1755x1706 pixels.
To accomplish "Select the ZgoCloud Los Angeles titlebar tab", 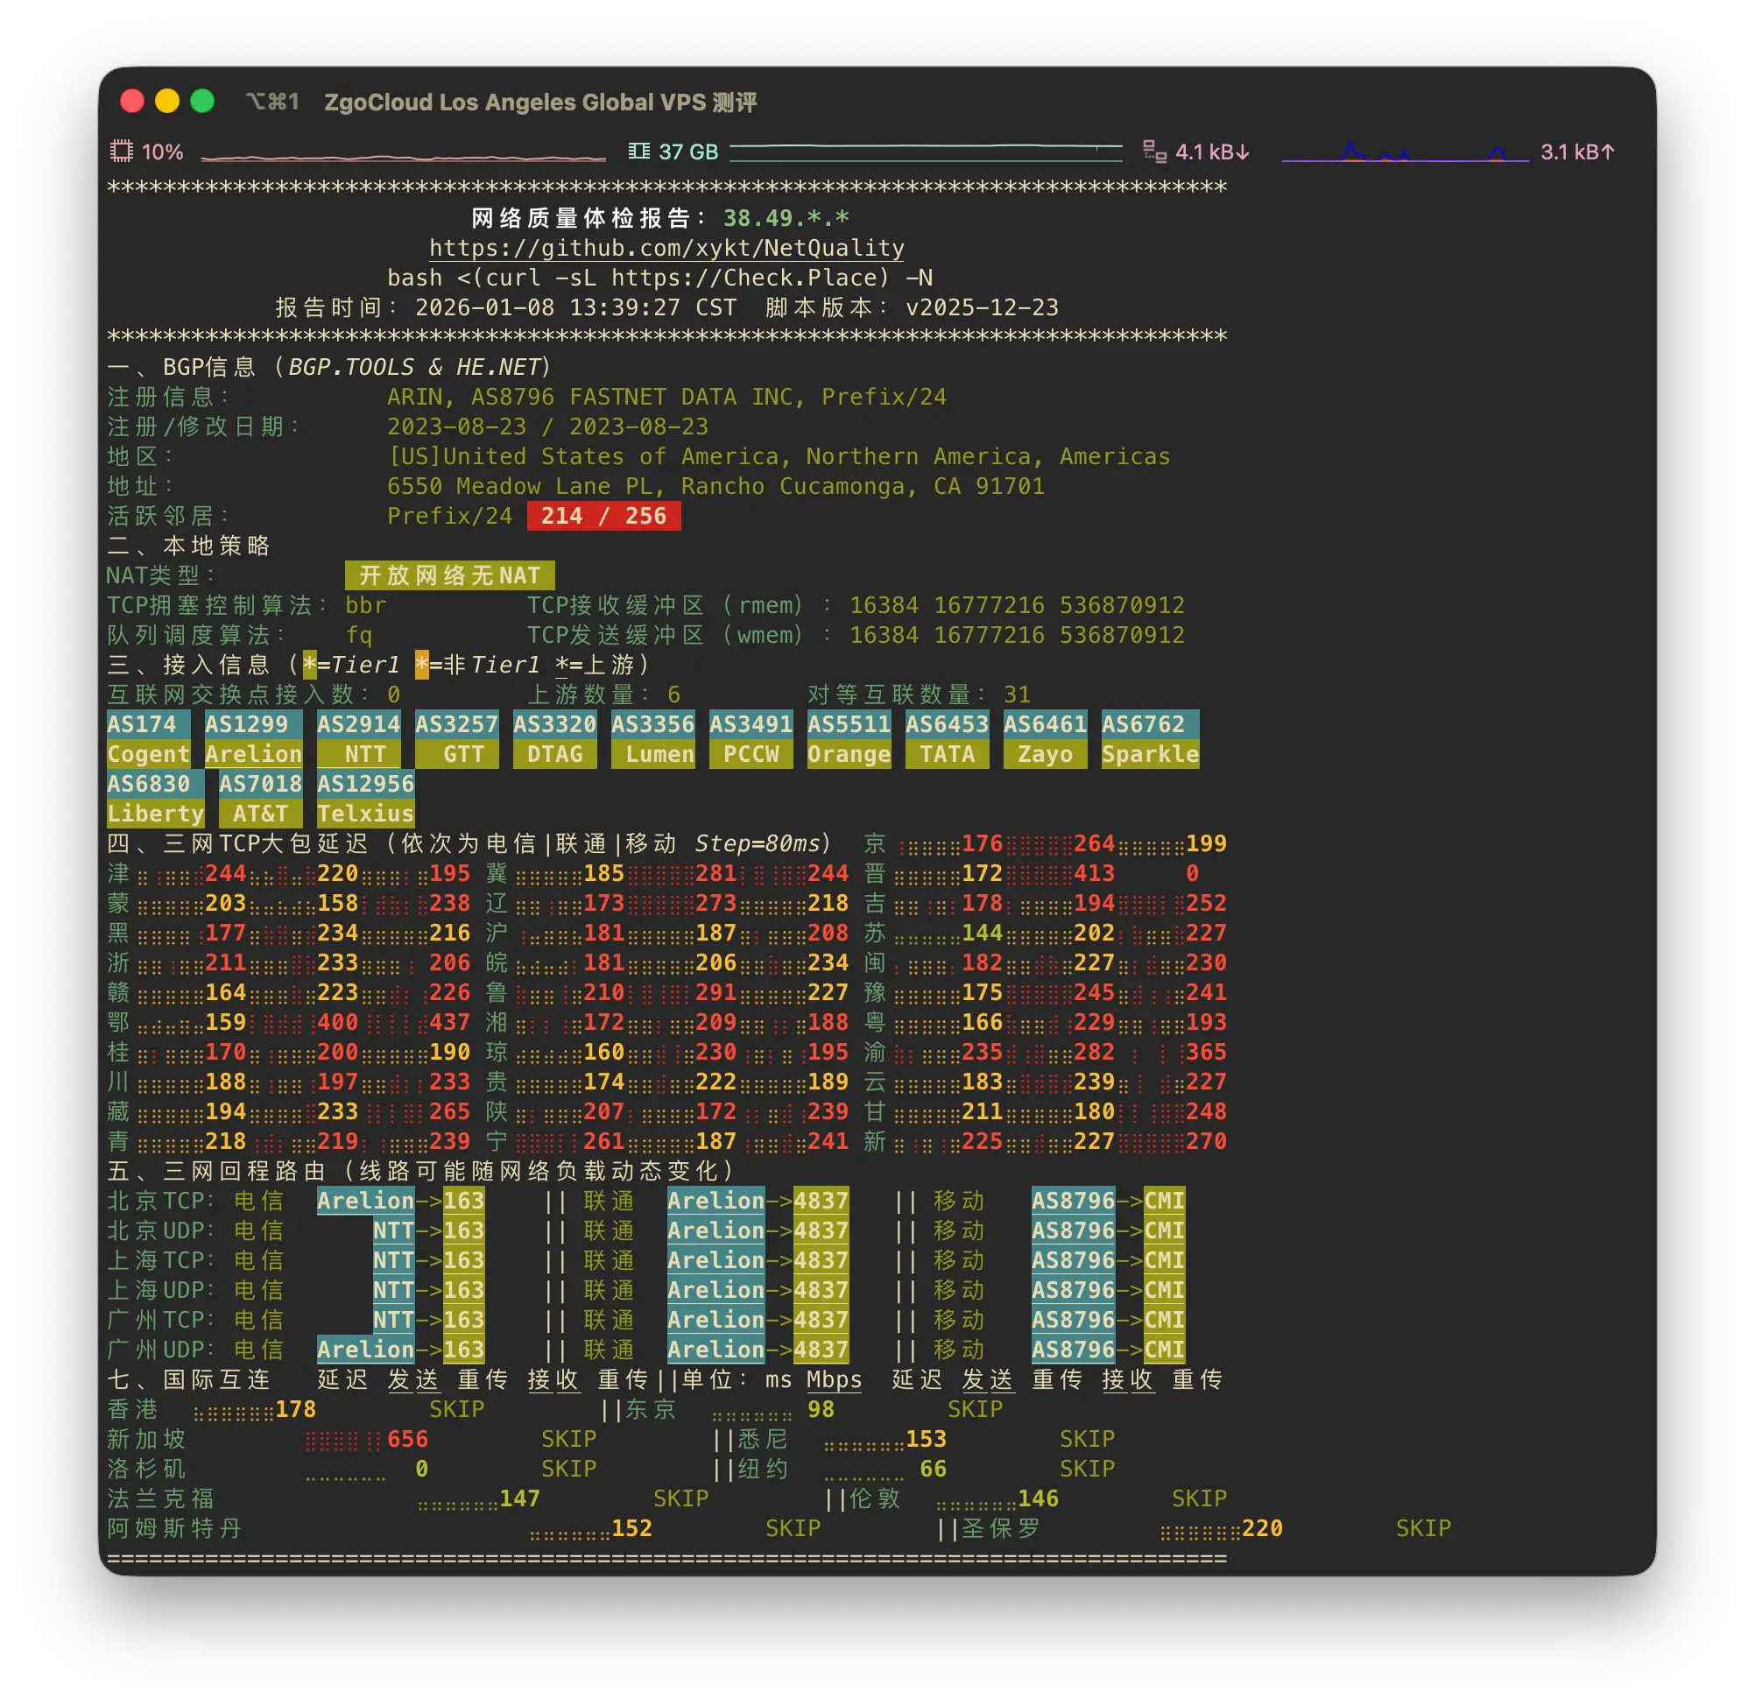I will (x=540, y=102).
